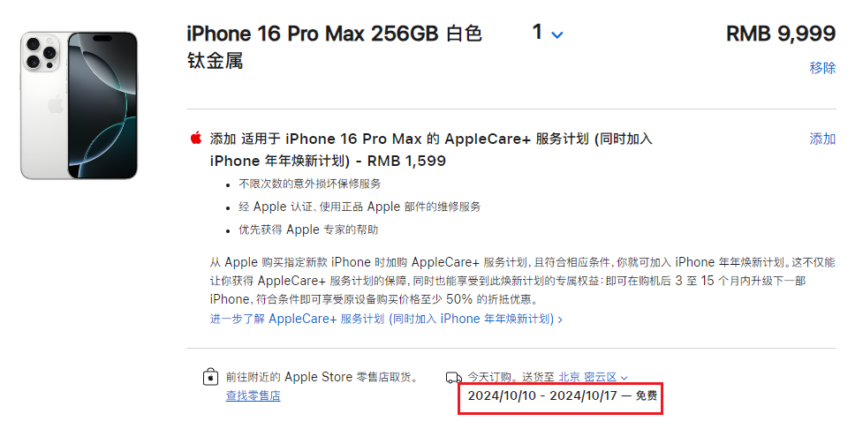Click the RMB 9,999 price
Viewport: 863px width, 429px height.
(x=781, y=34)
